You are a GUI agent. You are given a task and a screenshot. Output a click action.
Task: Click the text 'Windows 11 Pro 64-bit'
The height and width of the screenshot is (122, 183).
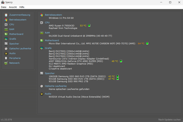(x=61, y=18)
